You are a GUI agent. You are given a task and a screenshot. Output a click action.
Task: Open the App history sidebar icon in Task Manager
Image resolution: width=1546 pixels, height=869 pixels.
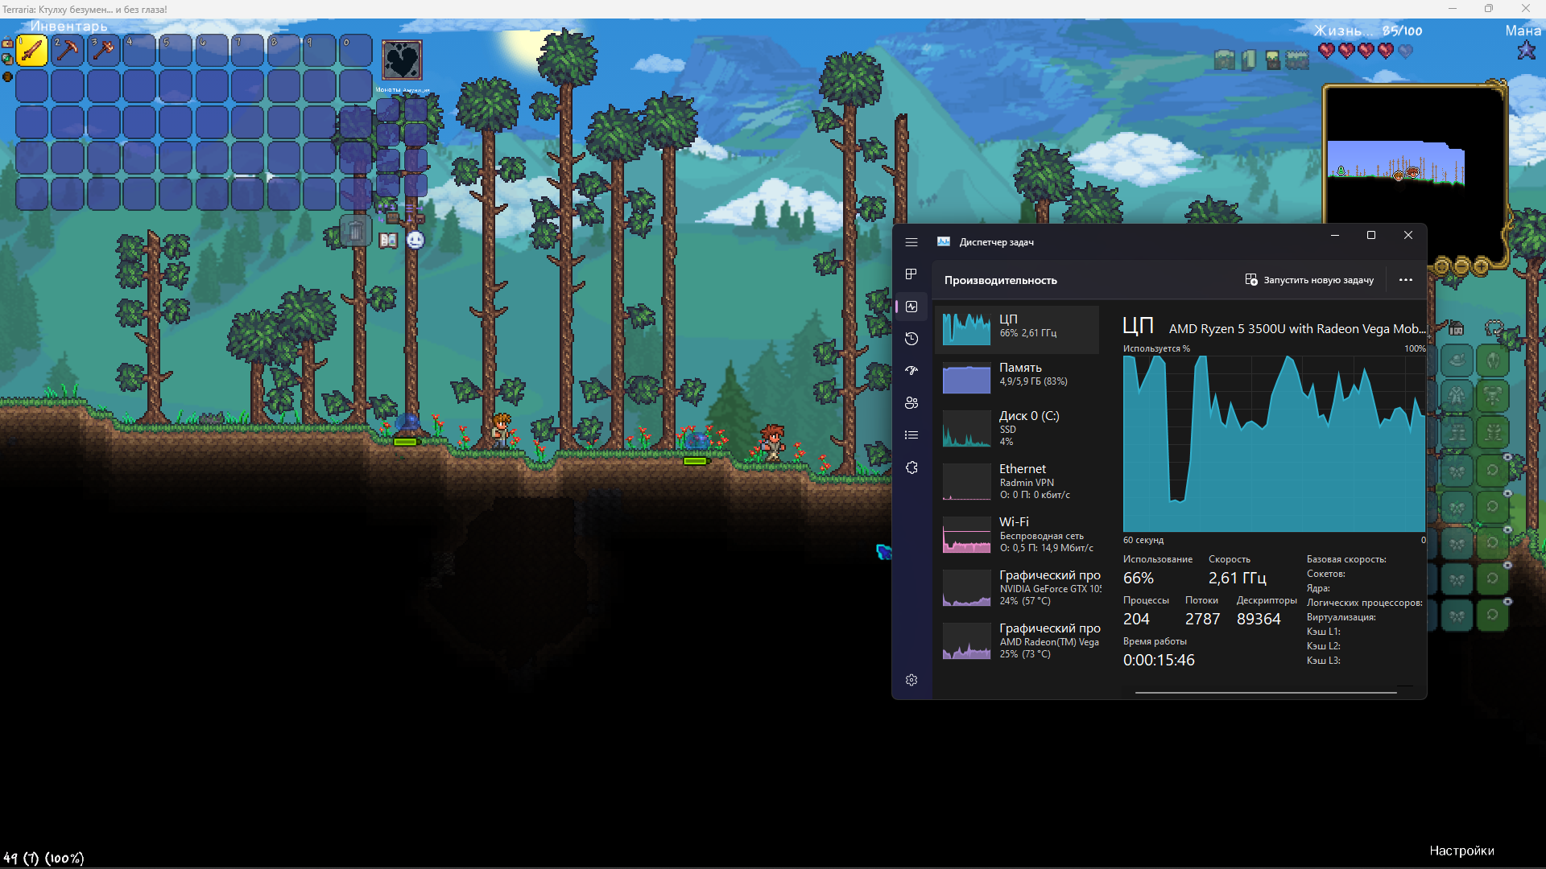pyautogui.click(x=911, y=339)
